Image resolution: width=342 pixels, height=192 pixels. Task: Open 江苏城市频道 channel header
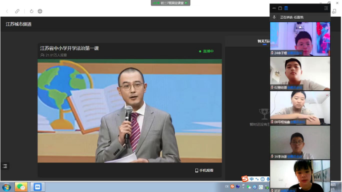[19, 24]
